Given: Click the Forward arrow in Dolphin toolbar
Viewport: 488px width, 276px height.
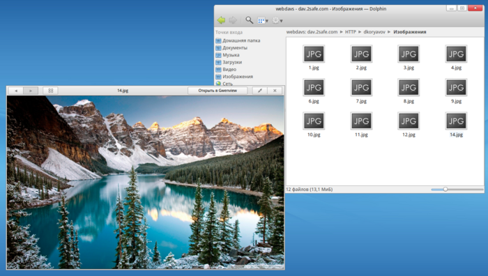Looking at the screenshot, I should (x=233, y=20).
